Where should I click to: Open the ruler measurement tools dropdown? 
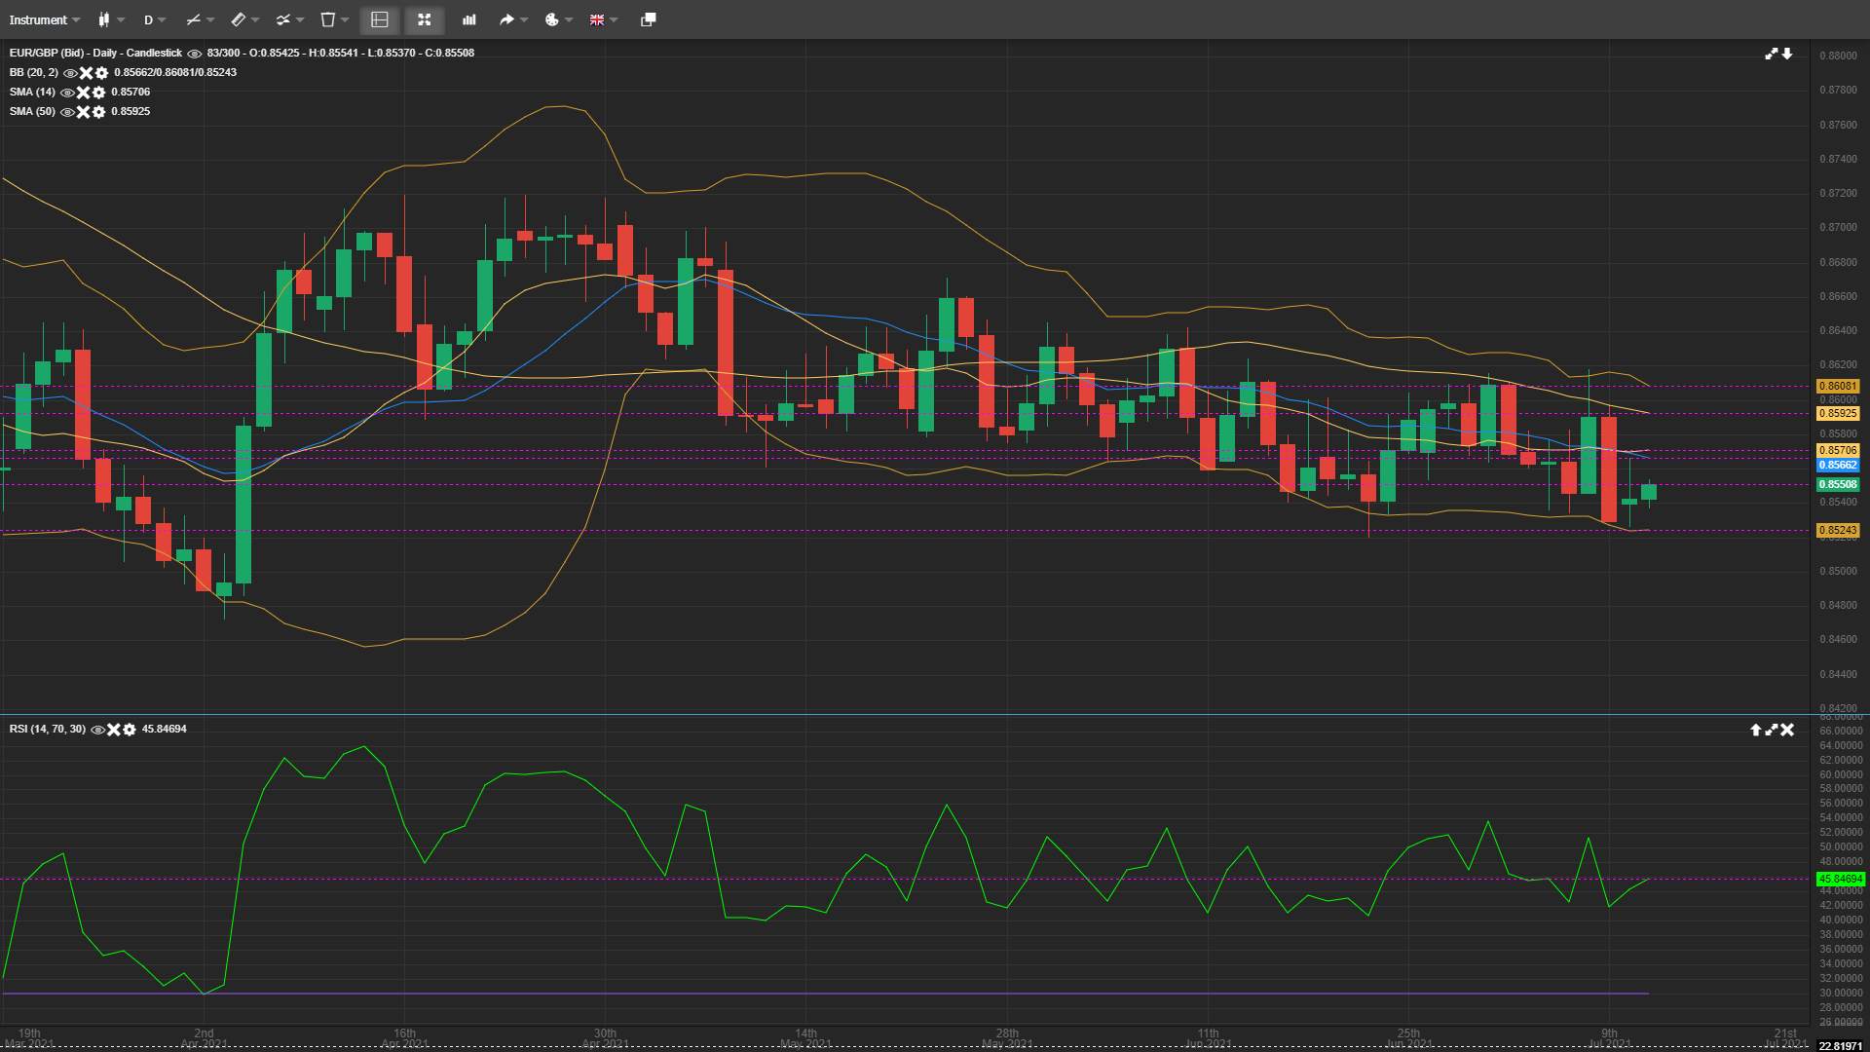(255, 19)
